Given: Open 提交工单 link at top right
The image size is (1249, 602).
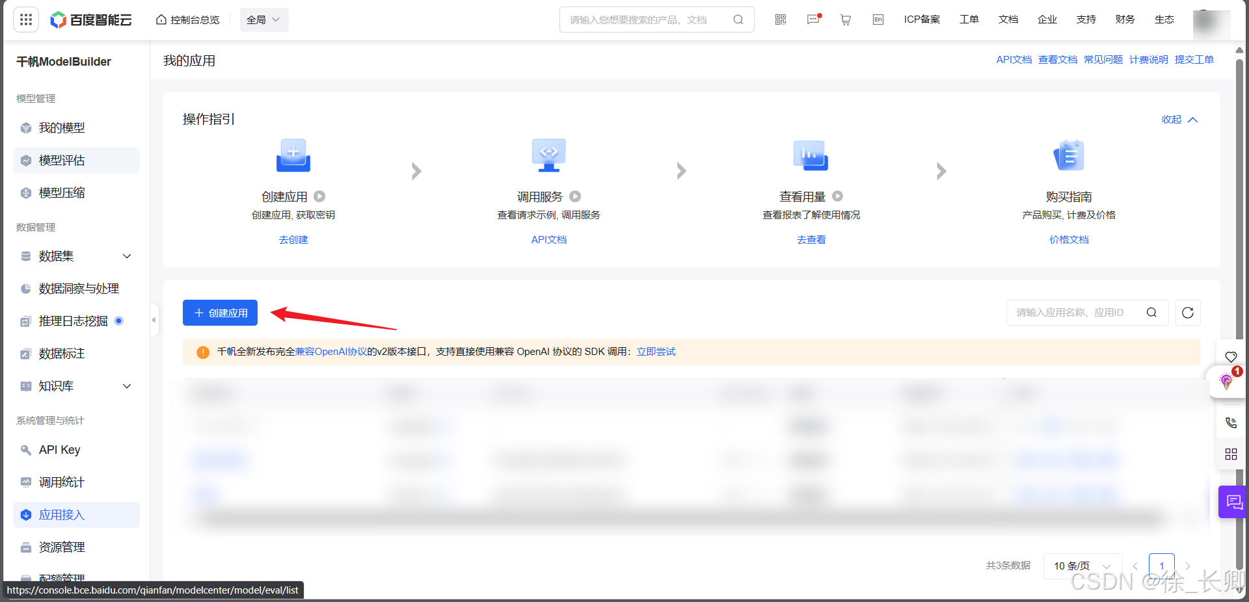Looking at the screenshot, I should 1194,60.
